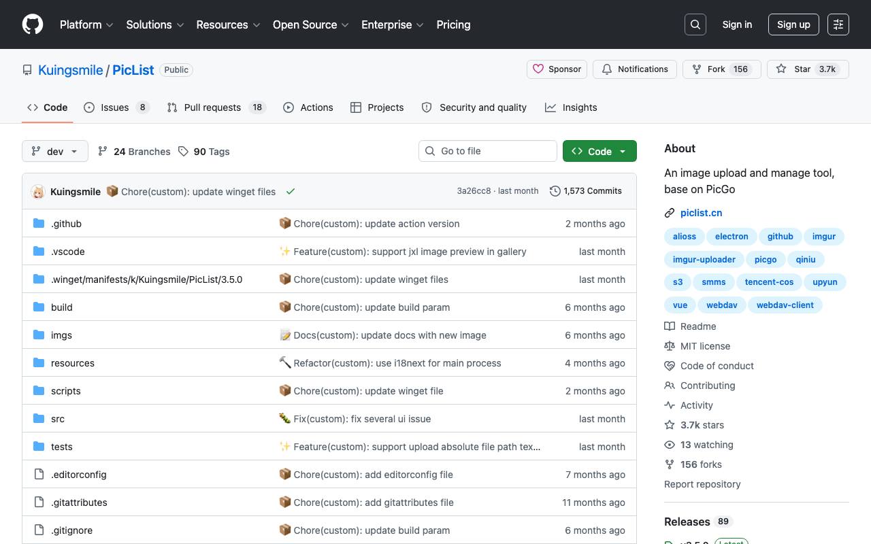Select the tencent-cos topic tag

tap(770, 282)
